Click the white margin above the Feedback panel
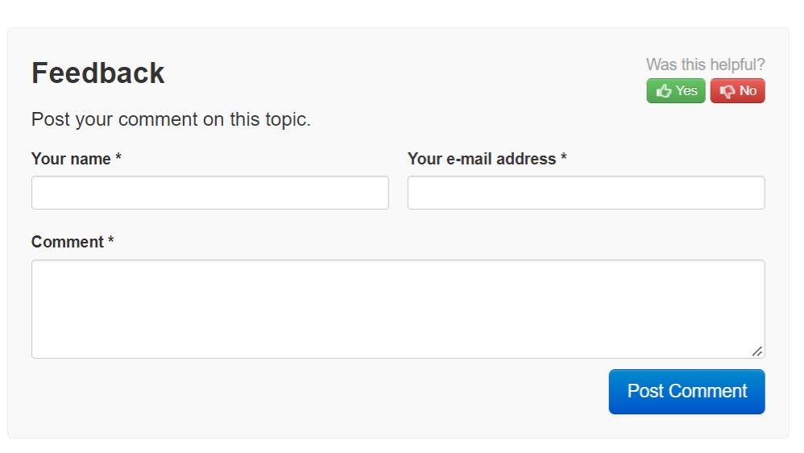The width and height of the screenshot is (804, 453). click(403, 13)
